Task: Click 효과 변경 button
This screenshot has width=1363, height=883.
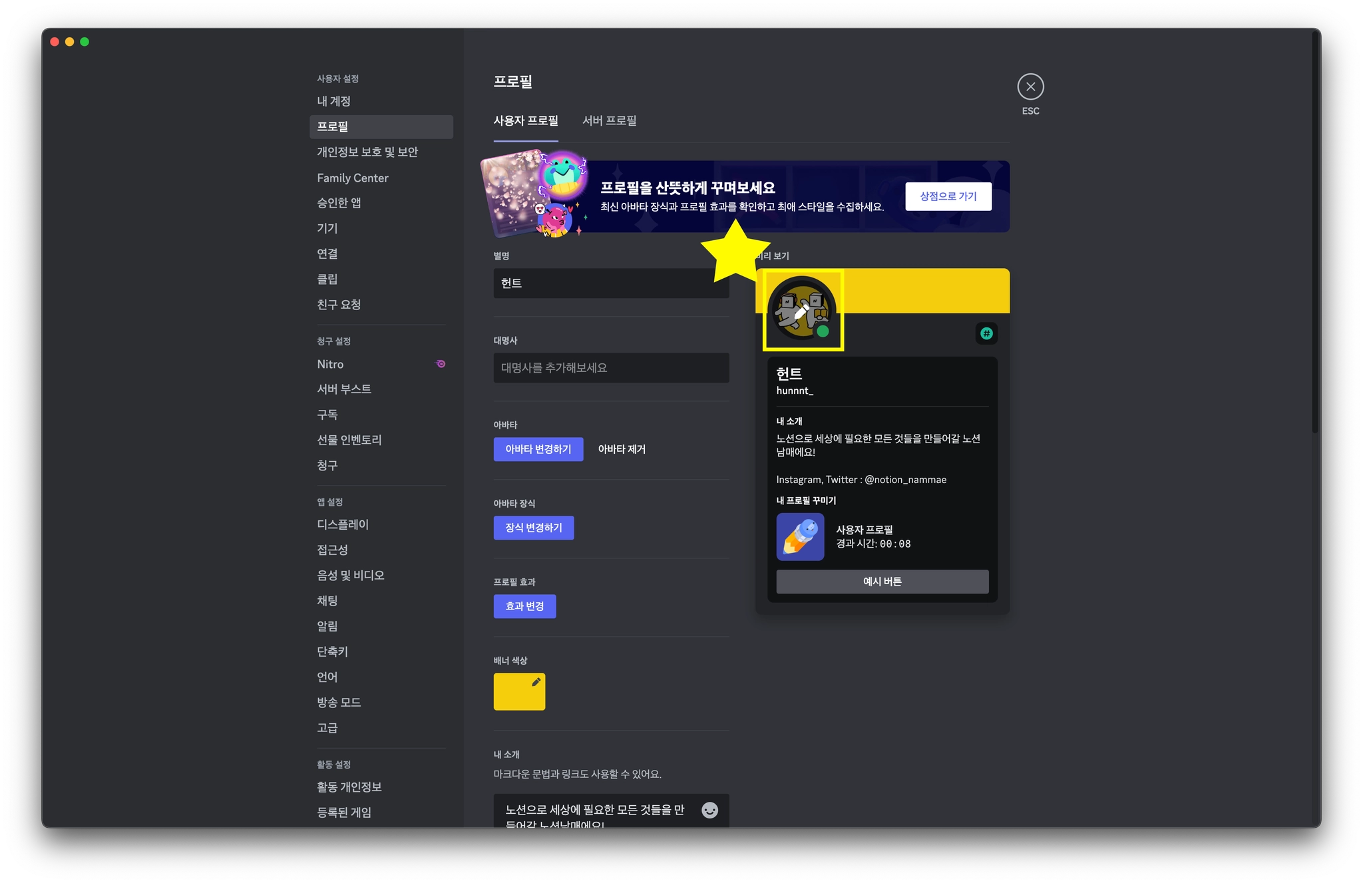Action: (x=524, y=606)
